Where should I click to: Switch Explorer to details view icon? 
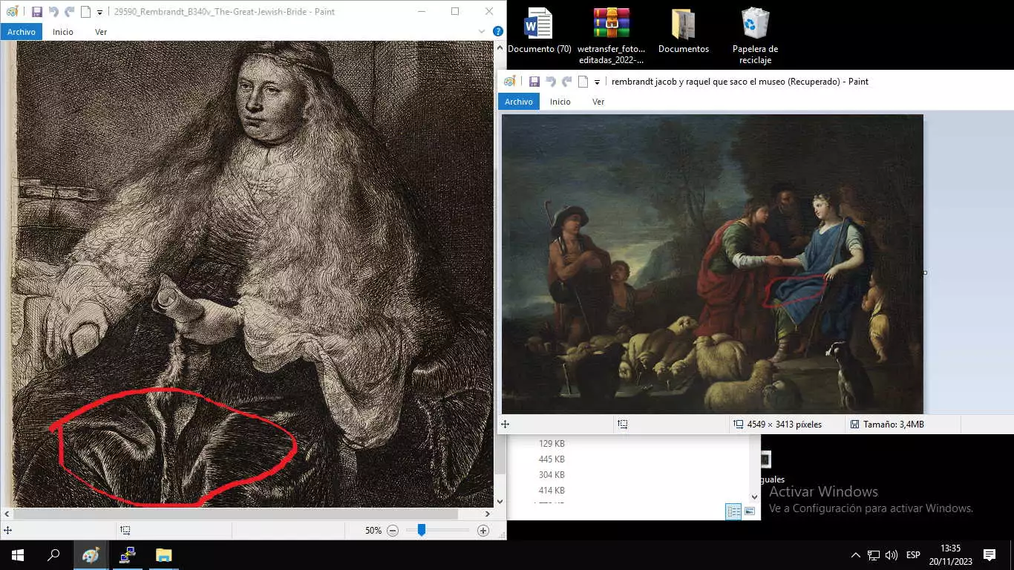[x=733, y=511]
